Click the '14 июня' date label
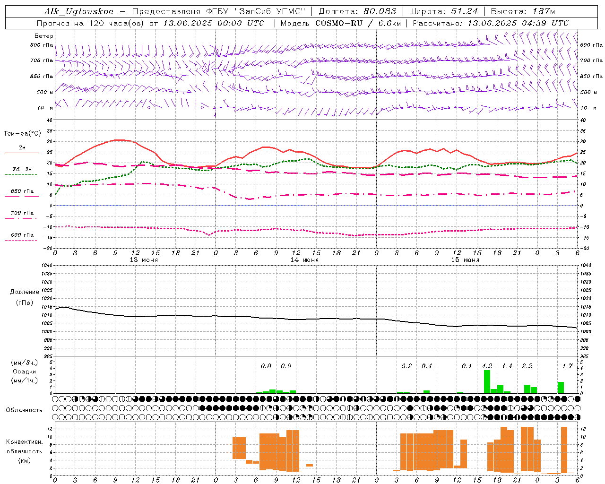Image resolution: width=605 pixels, height=484 pixels. tap(304, 260)
